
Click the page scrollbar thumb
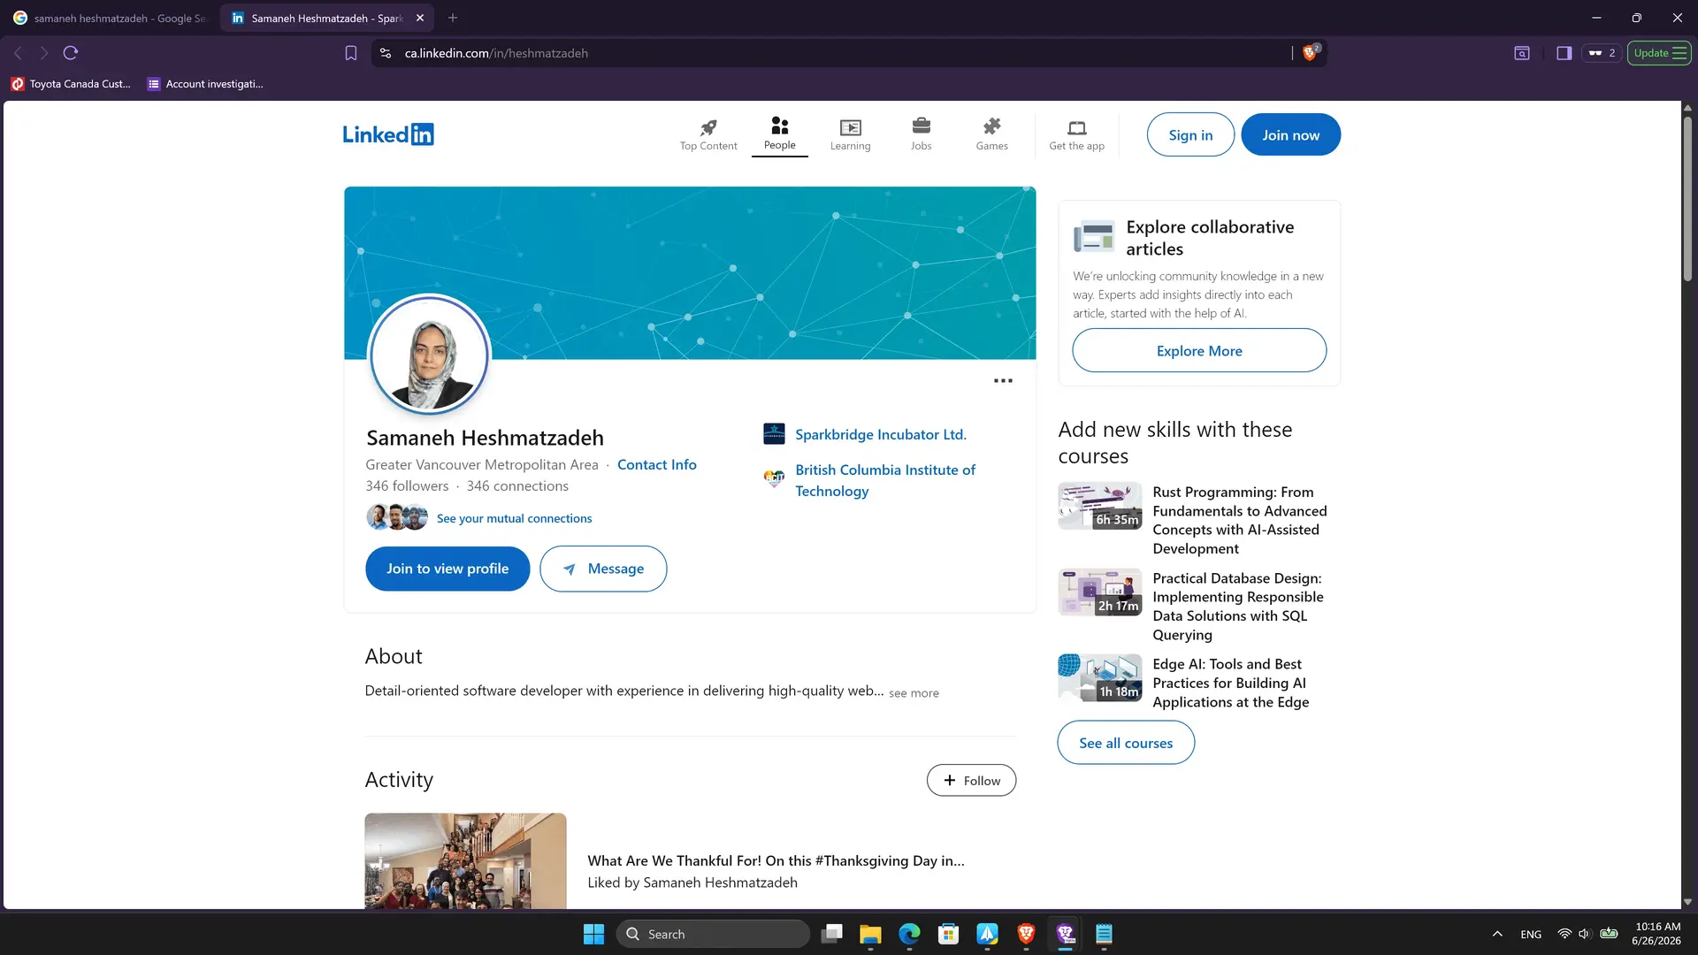(x=1687, y=199)
